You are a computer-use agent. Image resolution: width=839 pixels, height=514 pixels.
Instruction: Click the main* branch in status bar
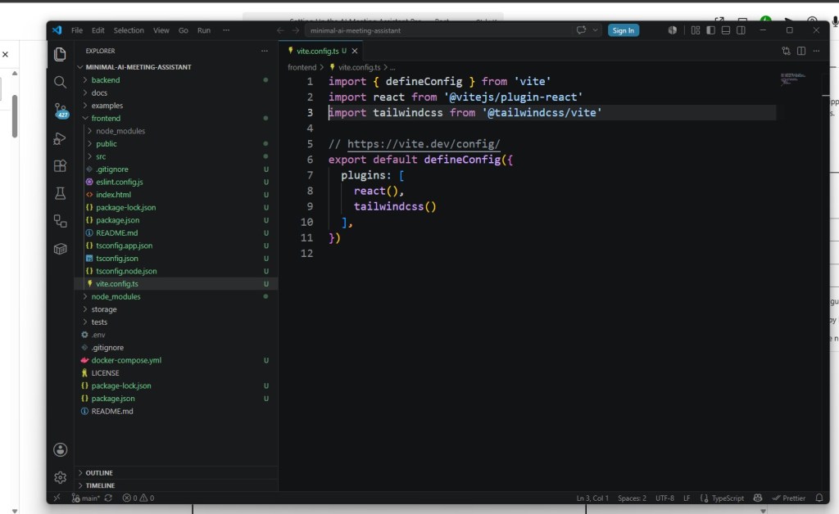85,498
